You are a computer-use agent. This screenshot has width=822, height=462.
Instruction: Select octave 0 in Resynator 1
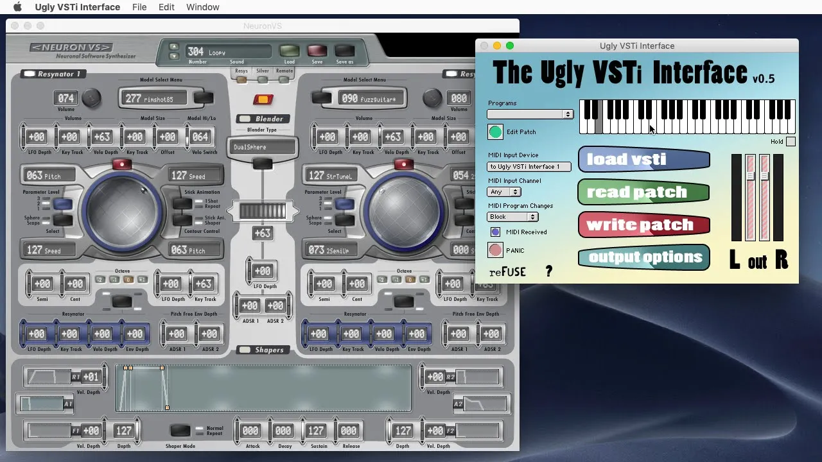[x=128, y=280]
